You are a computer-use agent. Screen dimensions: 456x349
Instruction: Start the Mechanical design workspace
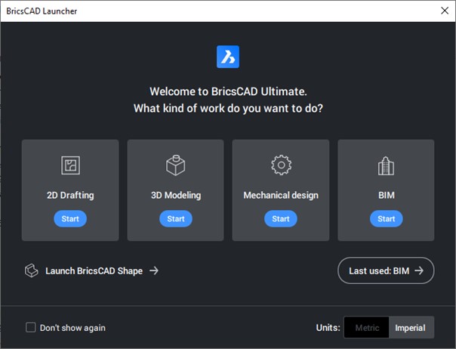[x=281, y=218]
